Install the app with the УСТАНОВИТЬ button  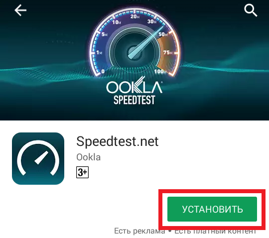212,209
